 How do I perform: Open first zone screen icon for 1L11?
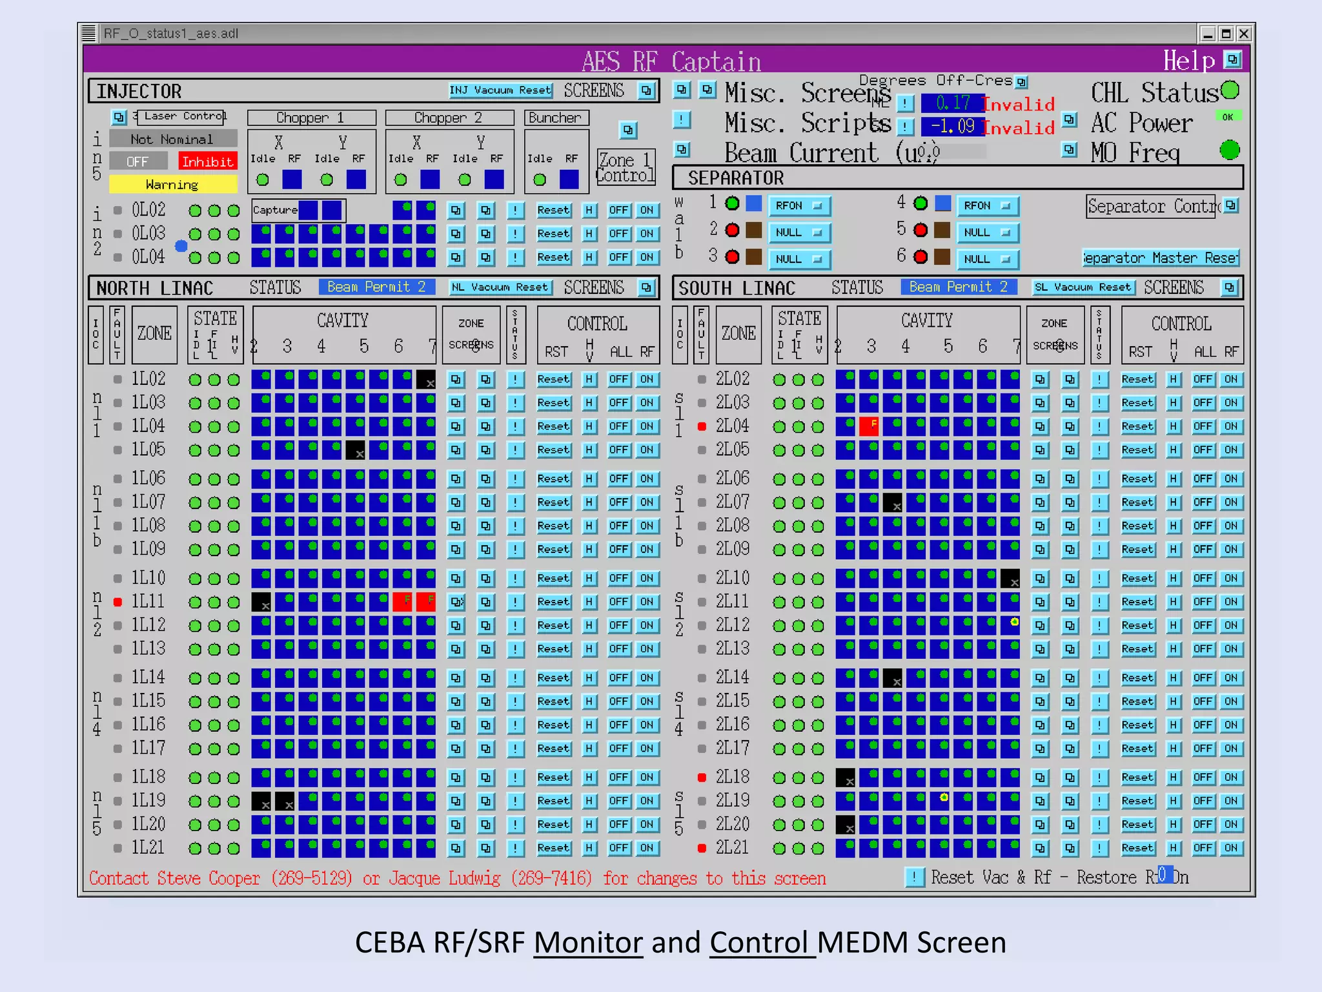[456, 601]
